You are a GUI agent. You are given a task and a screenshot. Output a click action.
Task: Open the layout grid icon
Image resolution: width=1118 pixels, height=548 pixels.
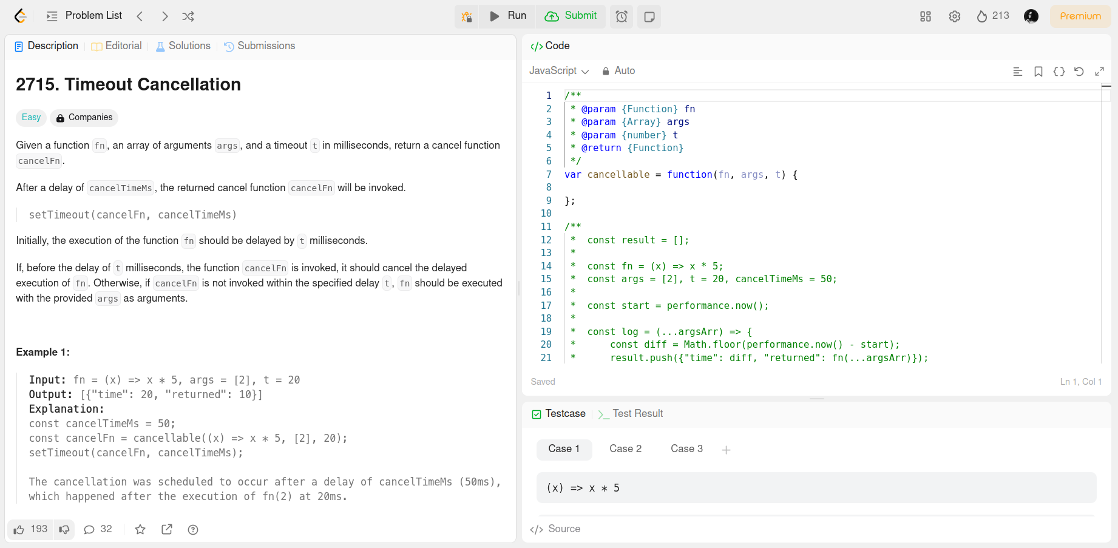926,16
